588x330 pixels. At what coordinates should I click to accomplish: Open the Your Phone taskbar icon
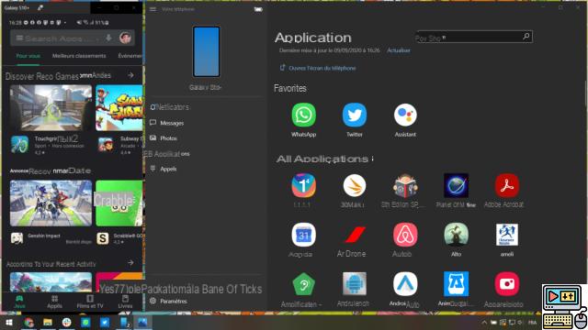pos(124,322)
